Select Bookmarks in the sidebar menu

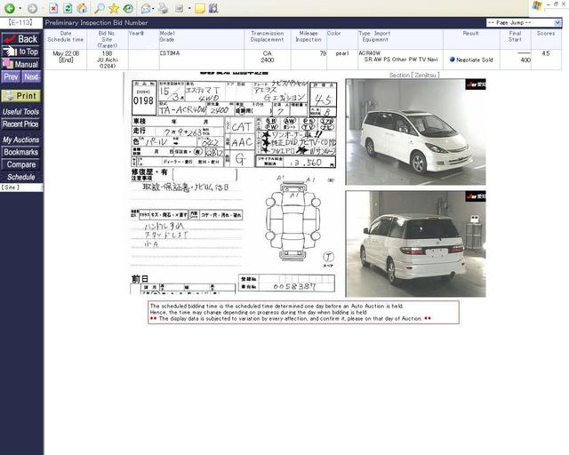(x=20, y=152)
